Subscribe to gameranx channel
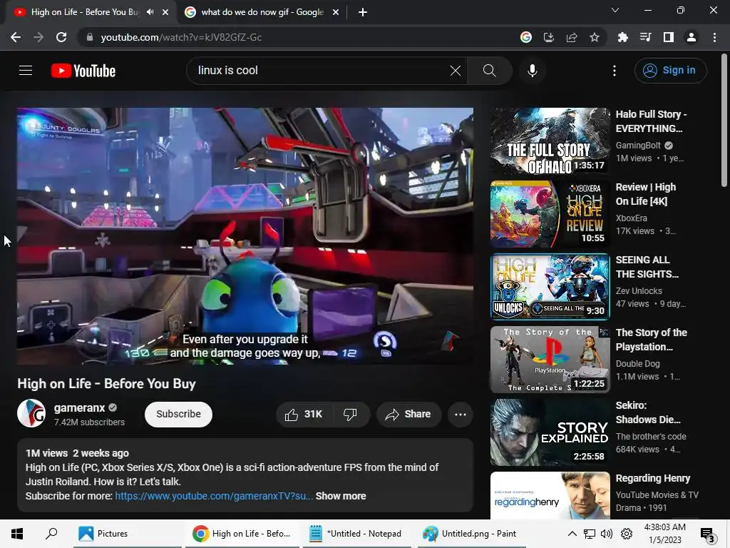 [178, 415]
